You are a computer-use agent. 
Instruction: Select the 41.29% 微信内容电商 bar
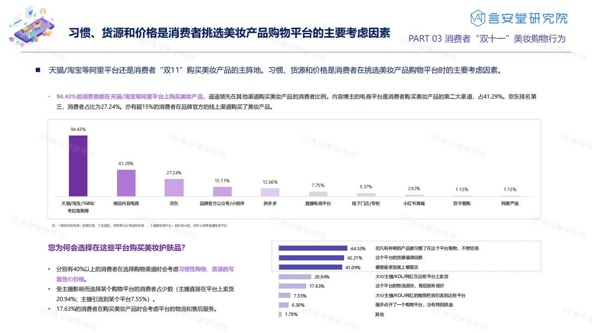tap(126, 183)
